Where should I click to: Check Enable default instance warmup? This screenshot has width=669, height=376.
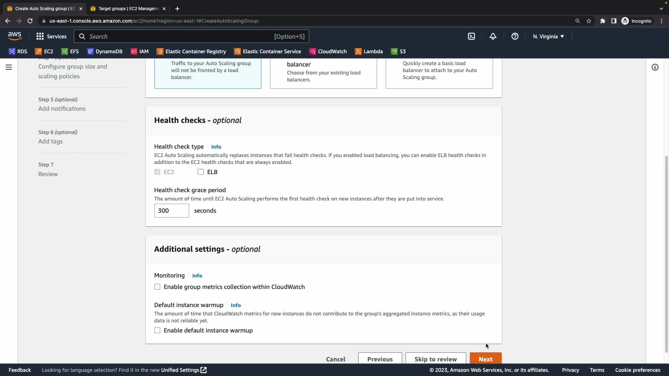point(157,330)
